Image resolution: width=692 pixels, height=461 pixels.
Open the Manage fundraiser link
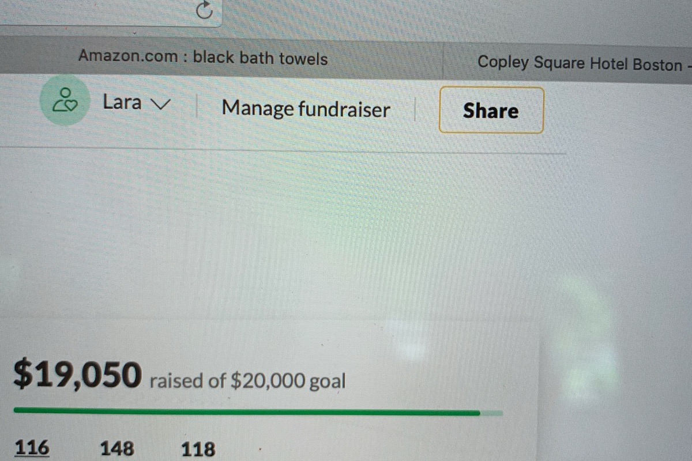tap(306, 109)
